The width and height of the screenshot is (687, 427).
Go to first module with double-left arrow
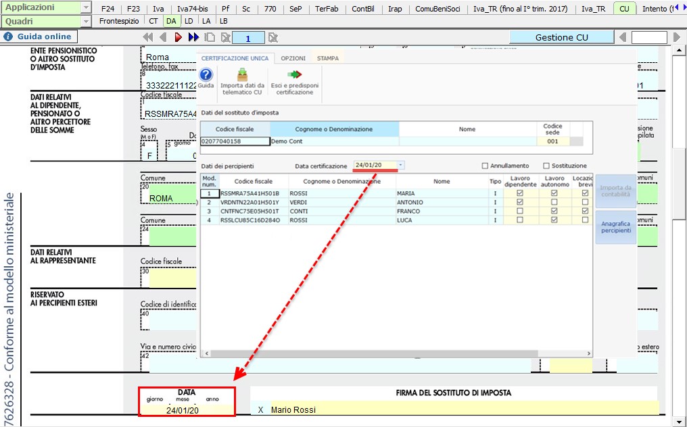coord(147,38)
